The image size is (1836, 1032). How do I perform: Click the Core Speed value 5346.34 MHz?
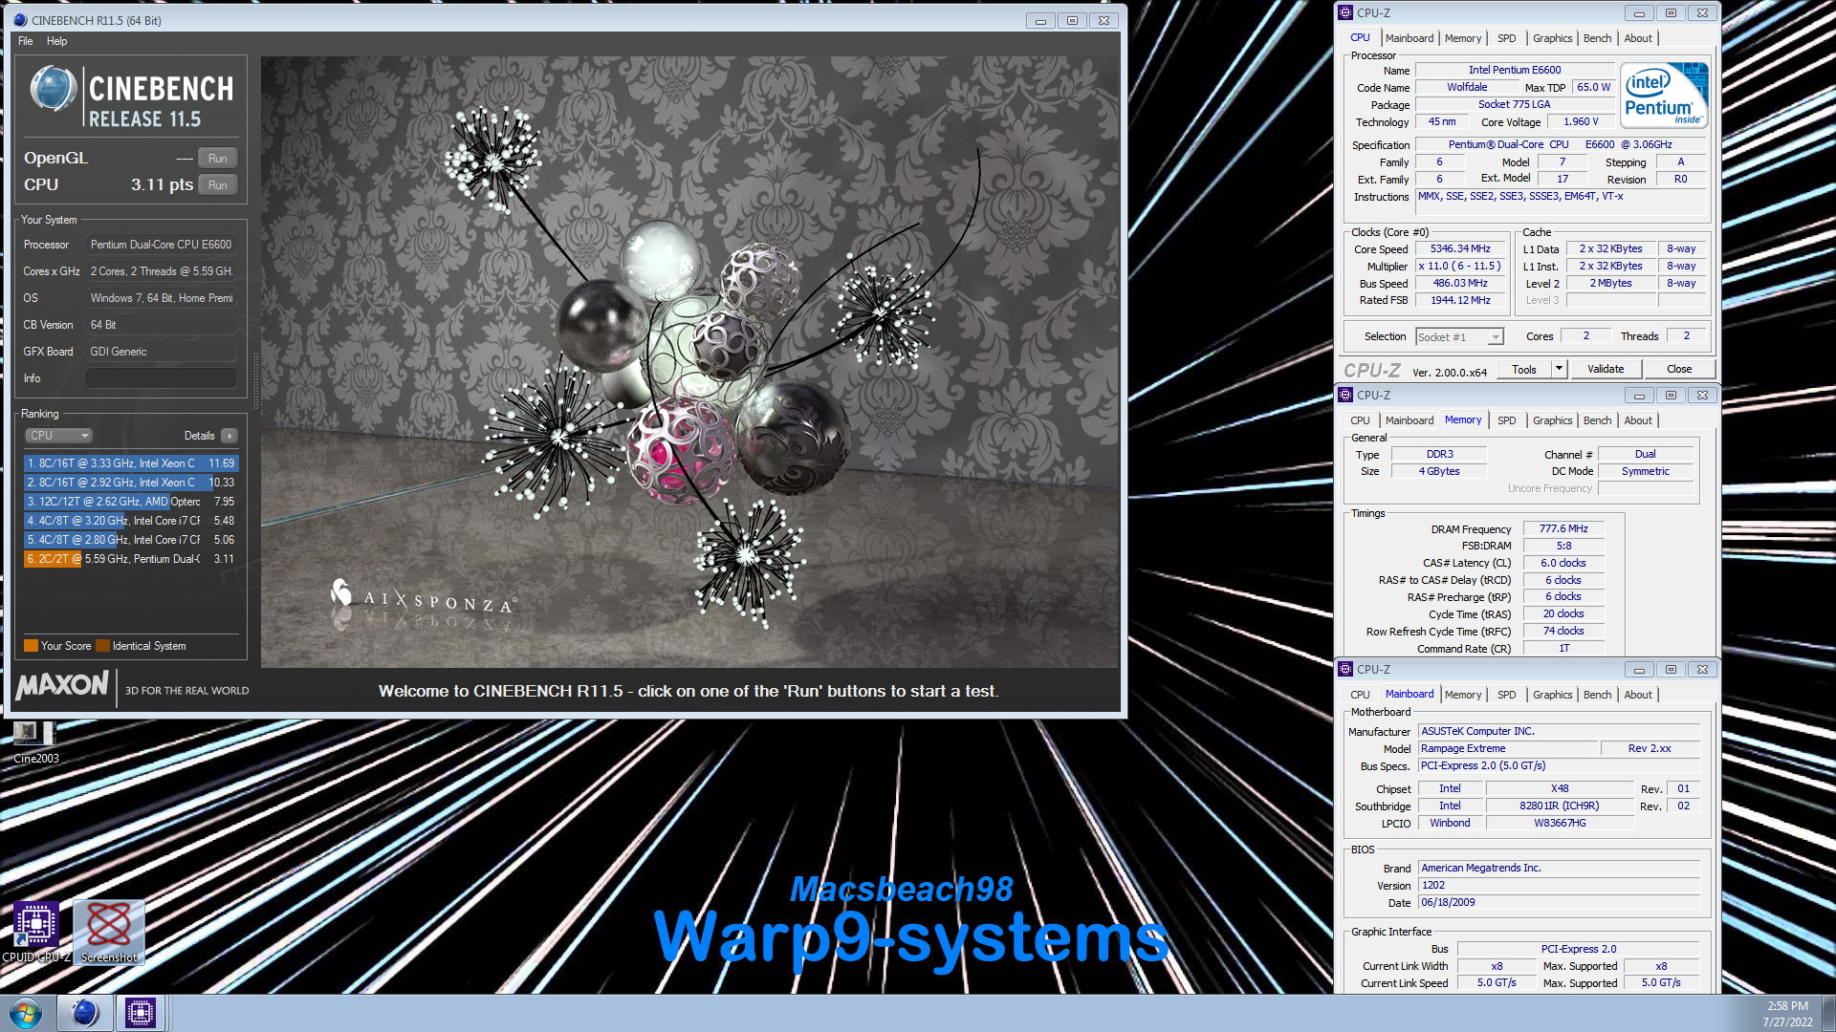[x=1460, y=248]
